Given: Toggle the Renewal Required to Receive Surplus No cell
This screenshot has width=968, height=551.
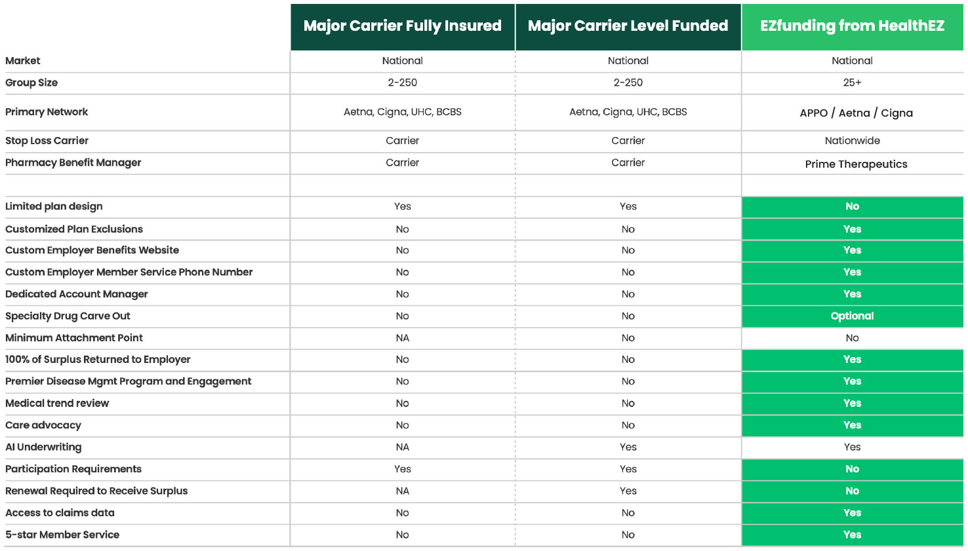Looking at the screenshot, I should 852,491.
